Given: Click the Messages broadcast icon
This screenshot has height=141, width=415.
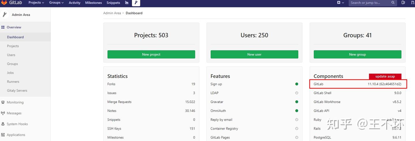Looking at the screenshot, I should pyautogui.click(x=3, y=113).
